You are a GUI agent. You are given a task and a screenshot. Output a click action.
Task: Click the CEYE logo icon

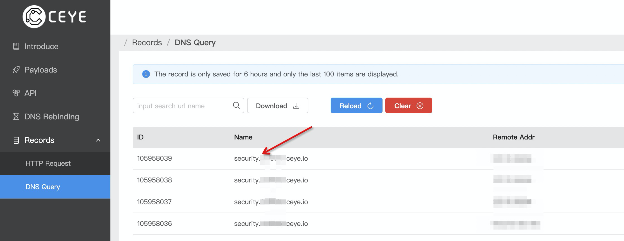coord(34,17)
